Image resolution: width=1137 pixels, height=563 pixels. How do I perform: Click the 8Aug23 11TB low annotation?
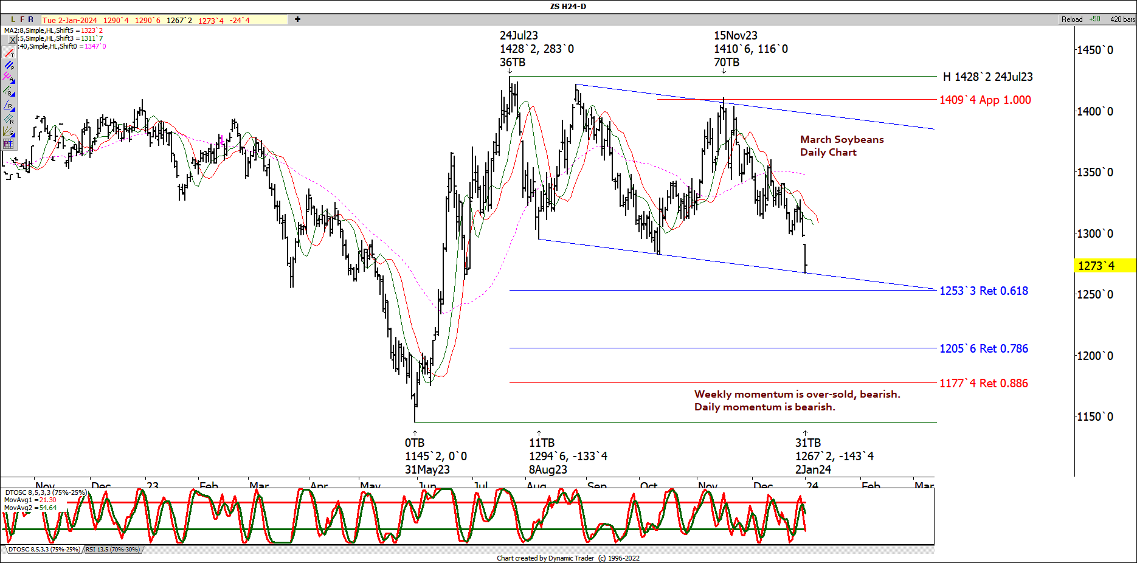tap(568, 456)
